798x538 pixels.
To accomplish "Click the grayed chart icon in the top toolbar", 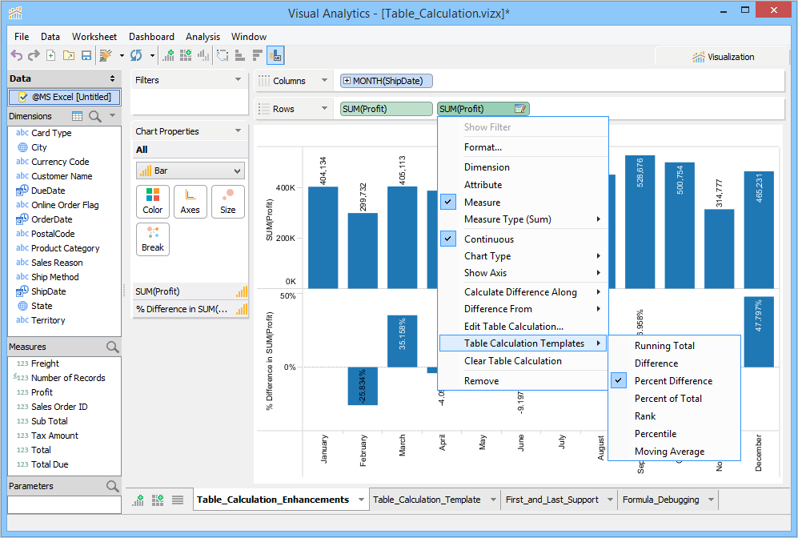I will tap(203, 55).
